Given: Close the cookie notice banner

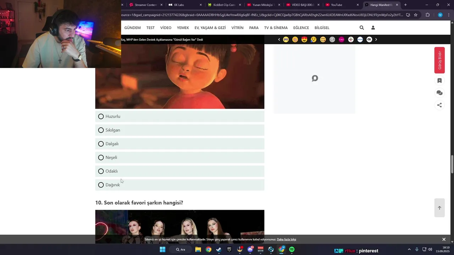Looking at the screenshot, I should tap(444, 239).
